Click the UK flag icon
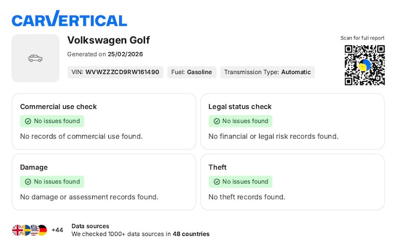This screenshot has height=250, width=395. point(18,230)
